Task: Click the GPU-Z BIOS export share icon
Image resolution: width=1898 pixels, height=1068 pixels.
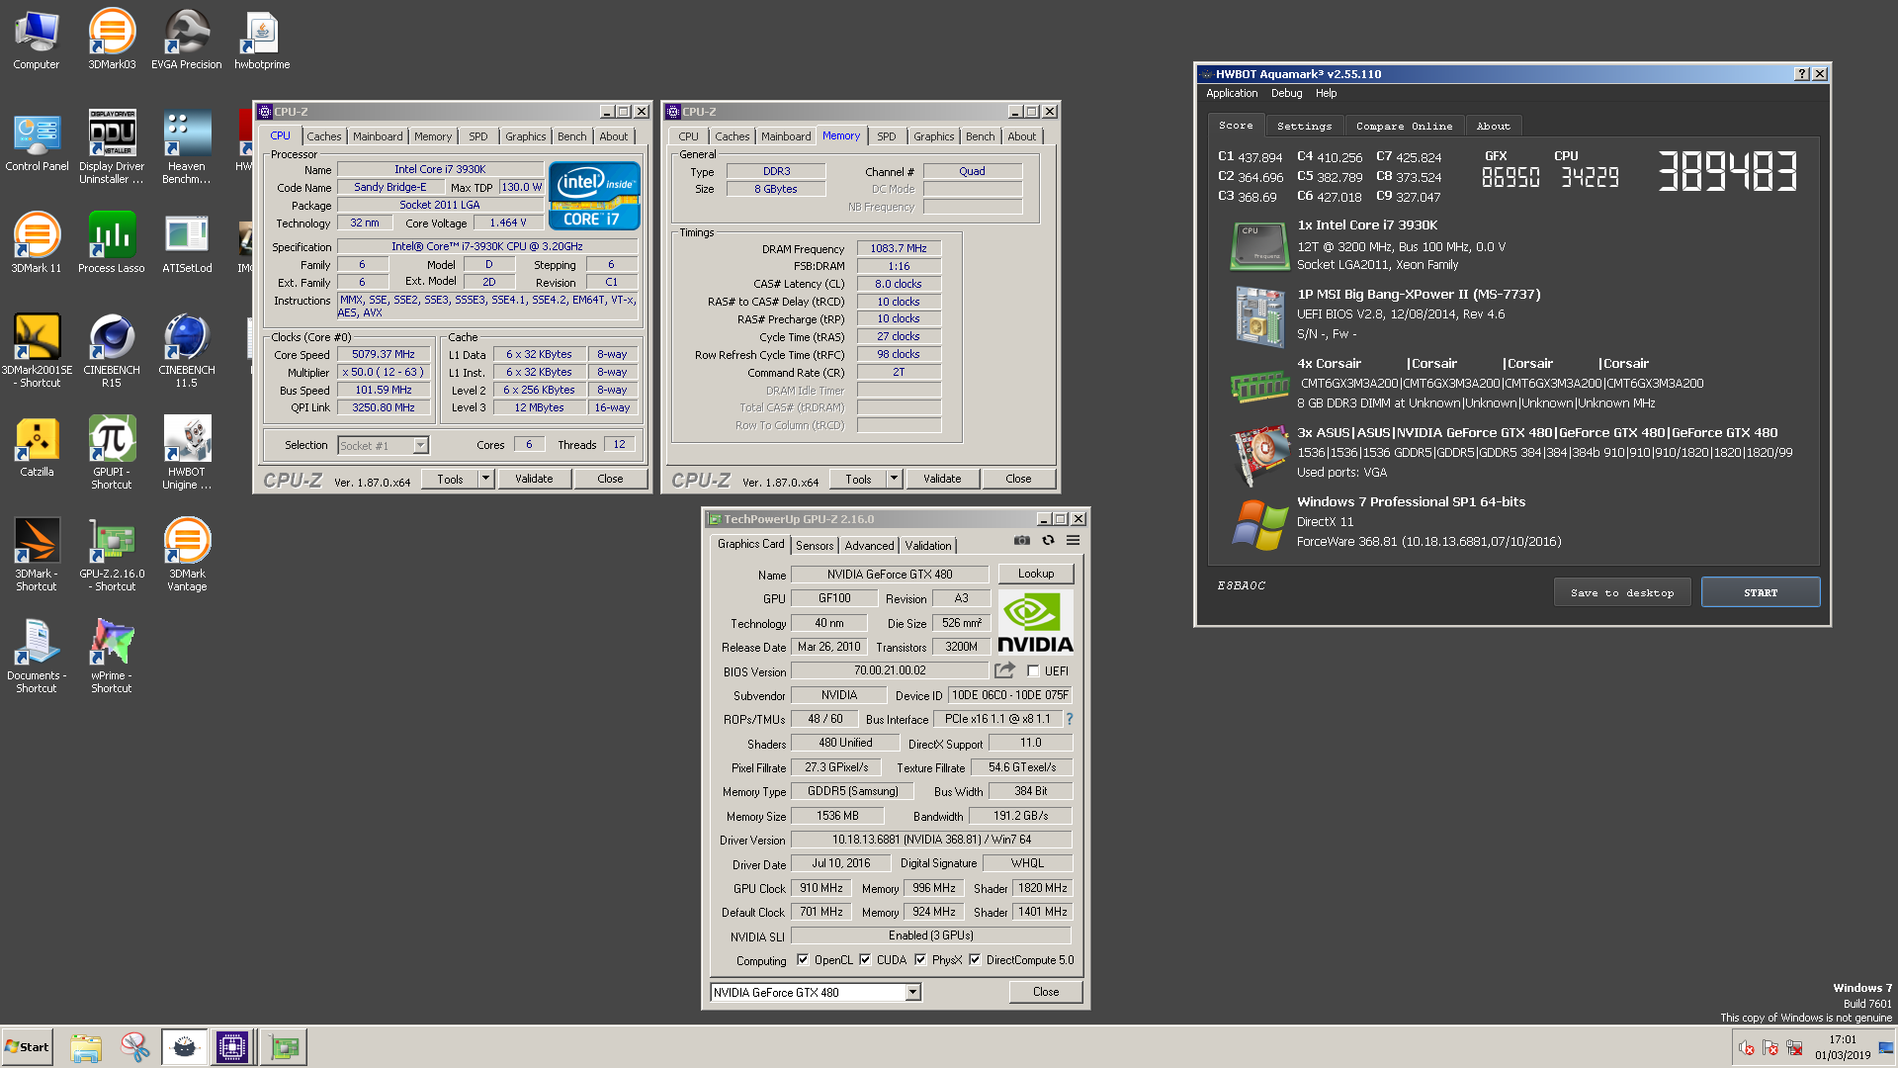Action: tap(1004, 669)
